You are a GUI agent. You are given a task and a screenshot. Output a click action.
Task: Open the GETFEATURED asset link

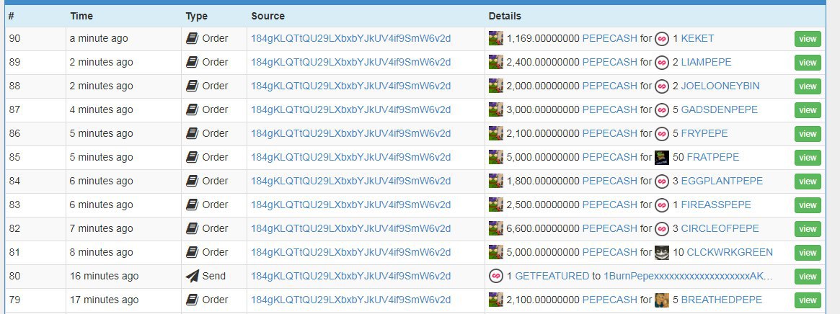pyautogui.click(x=552, y=276)
